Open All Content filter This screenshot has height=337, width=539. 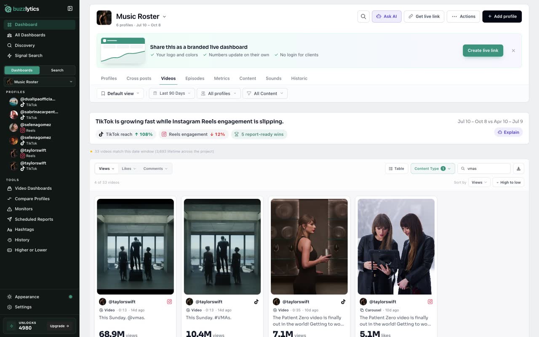pos(265,94)
